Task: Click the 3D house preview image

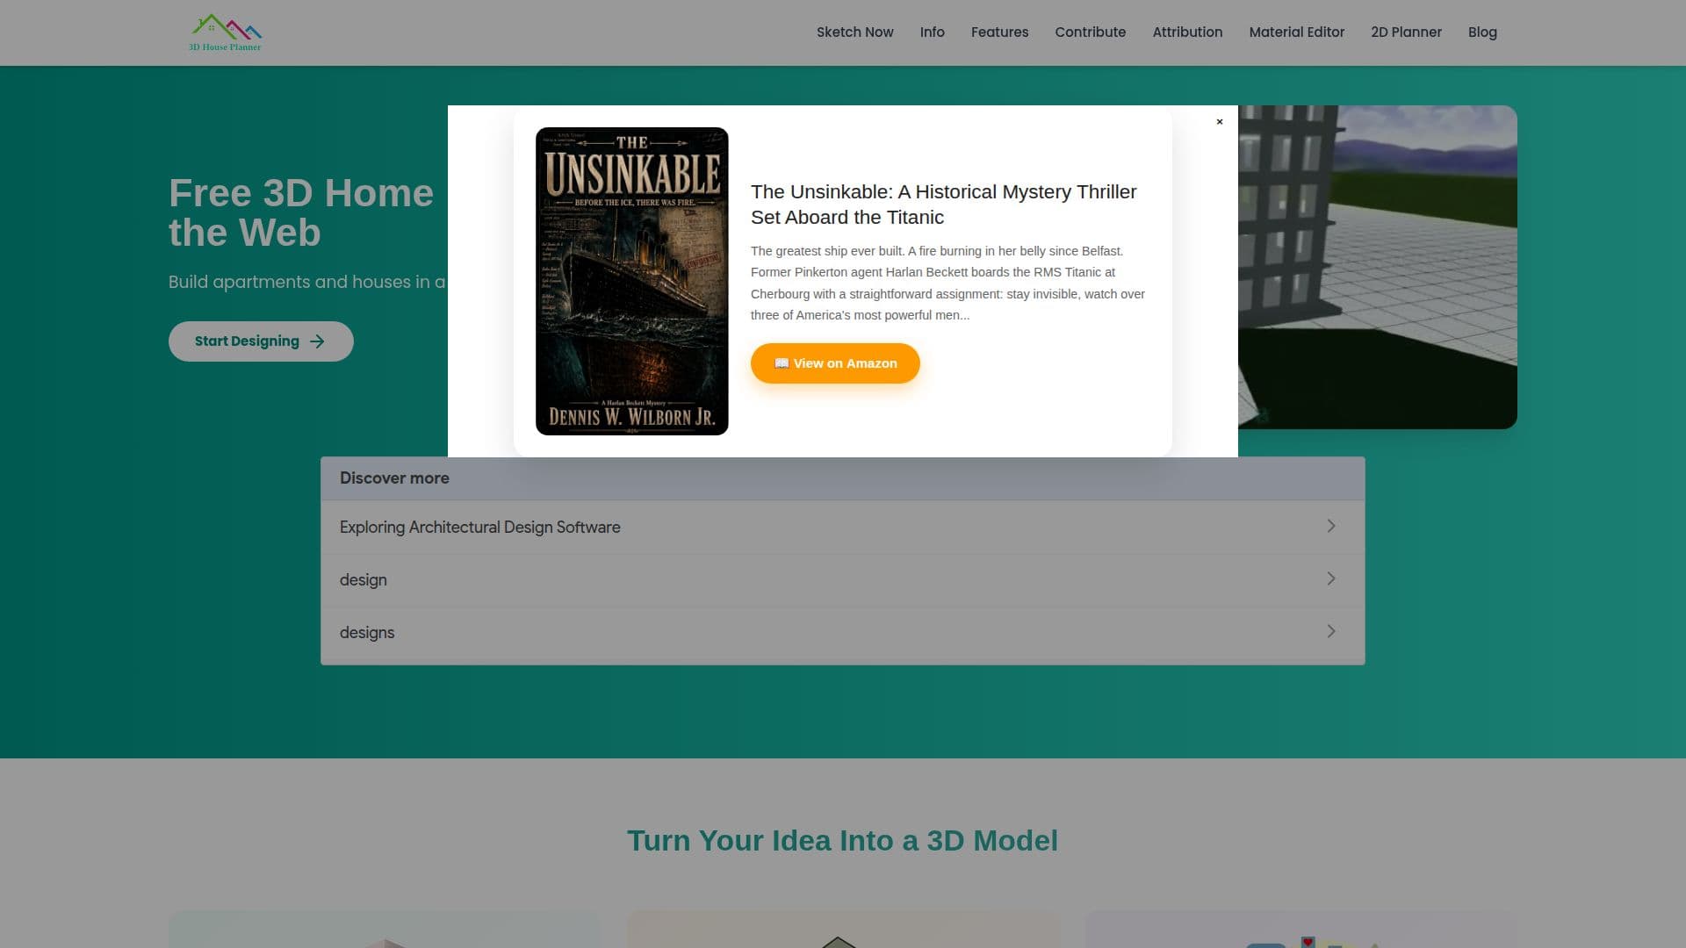Action: pos(1377,267)
